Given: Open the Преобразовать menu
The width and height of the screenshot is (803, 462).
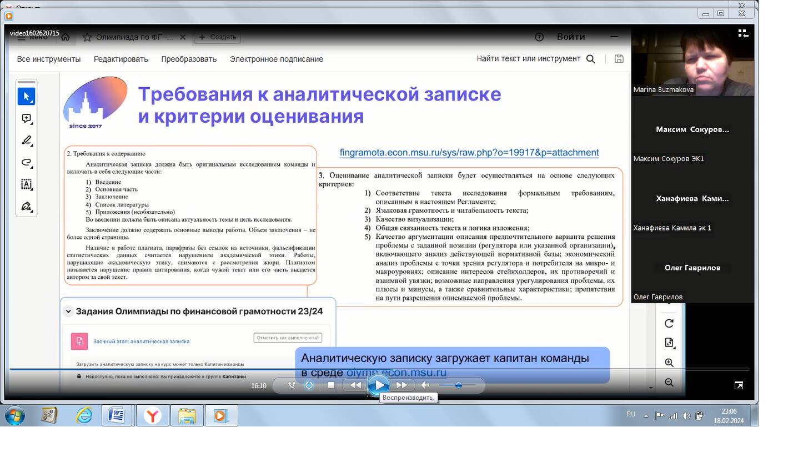Looking at the screenshot, I should [x=189, y=59].
